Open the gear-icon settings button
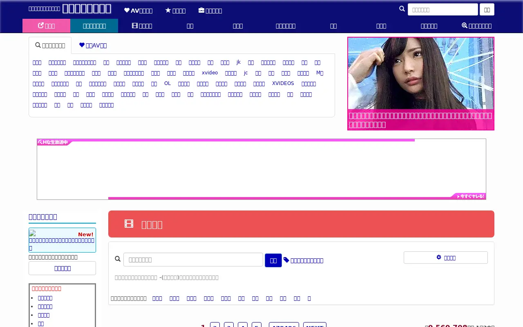Screen dimensions: 523x327 (446, 258)
